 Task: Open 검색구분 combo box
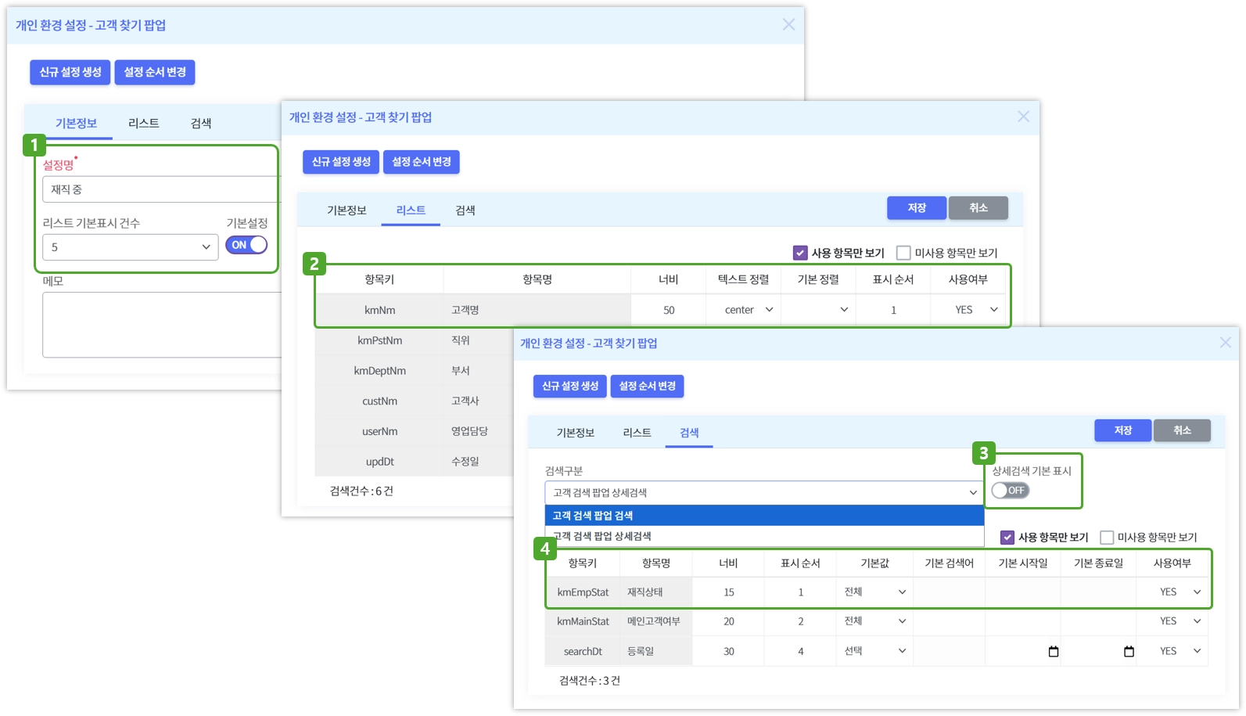point(763,493)
